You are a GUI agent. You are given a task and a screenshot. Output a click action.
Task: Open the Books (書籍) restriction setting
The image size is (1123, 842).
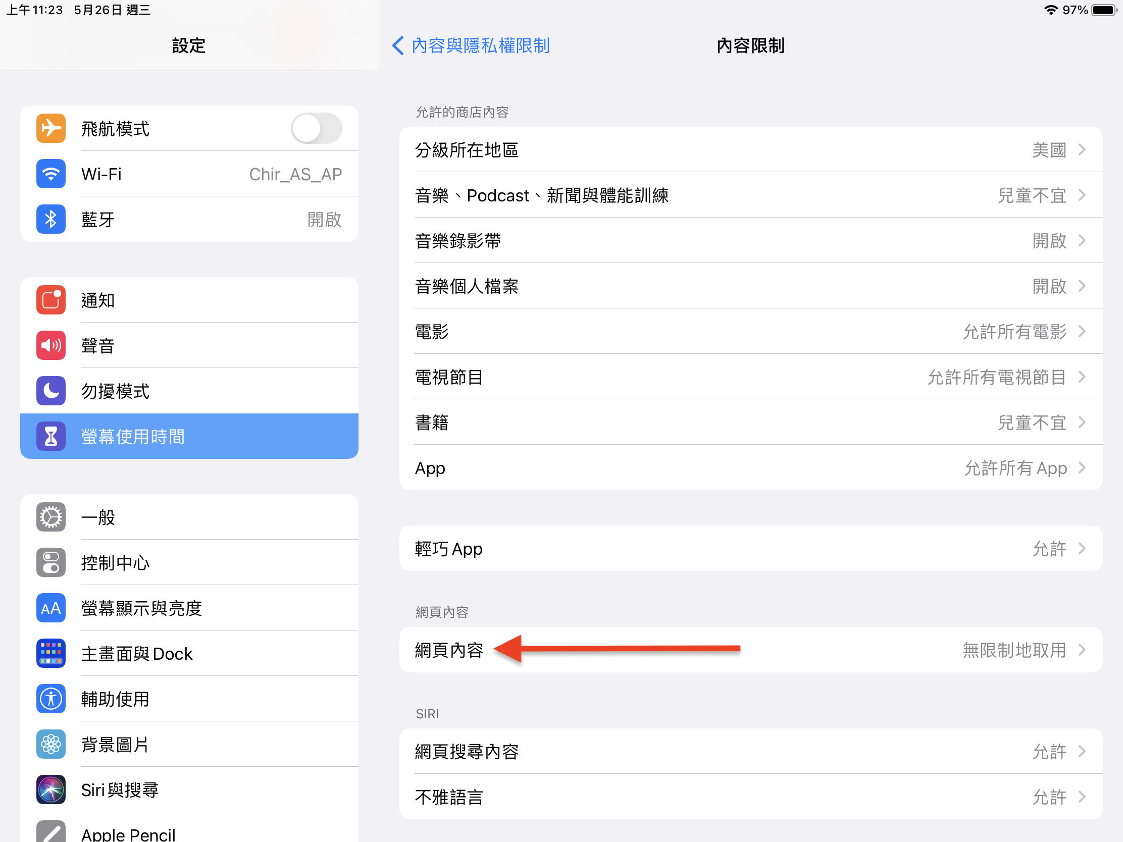pos(750,423)
